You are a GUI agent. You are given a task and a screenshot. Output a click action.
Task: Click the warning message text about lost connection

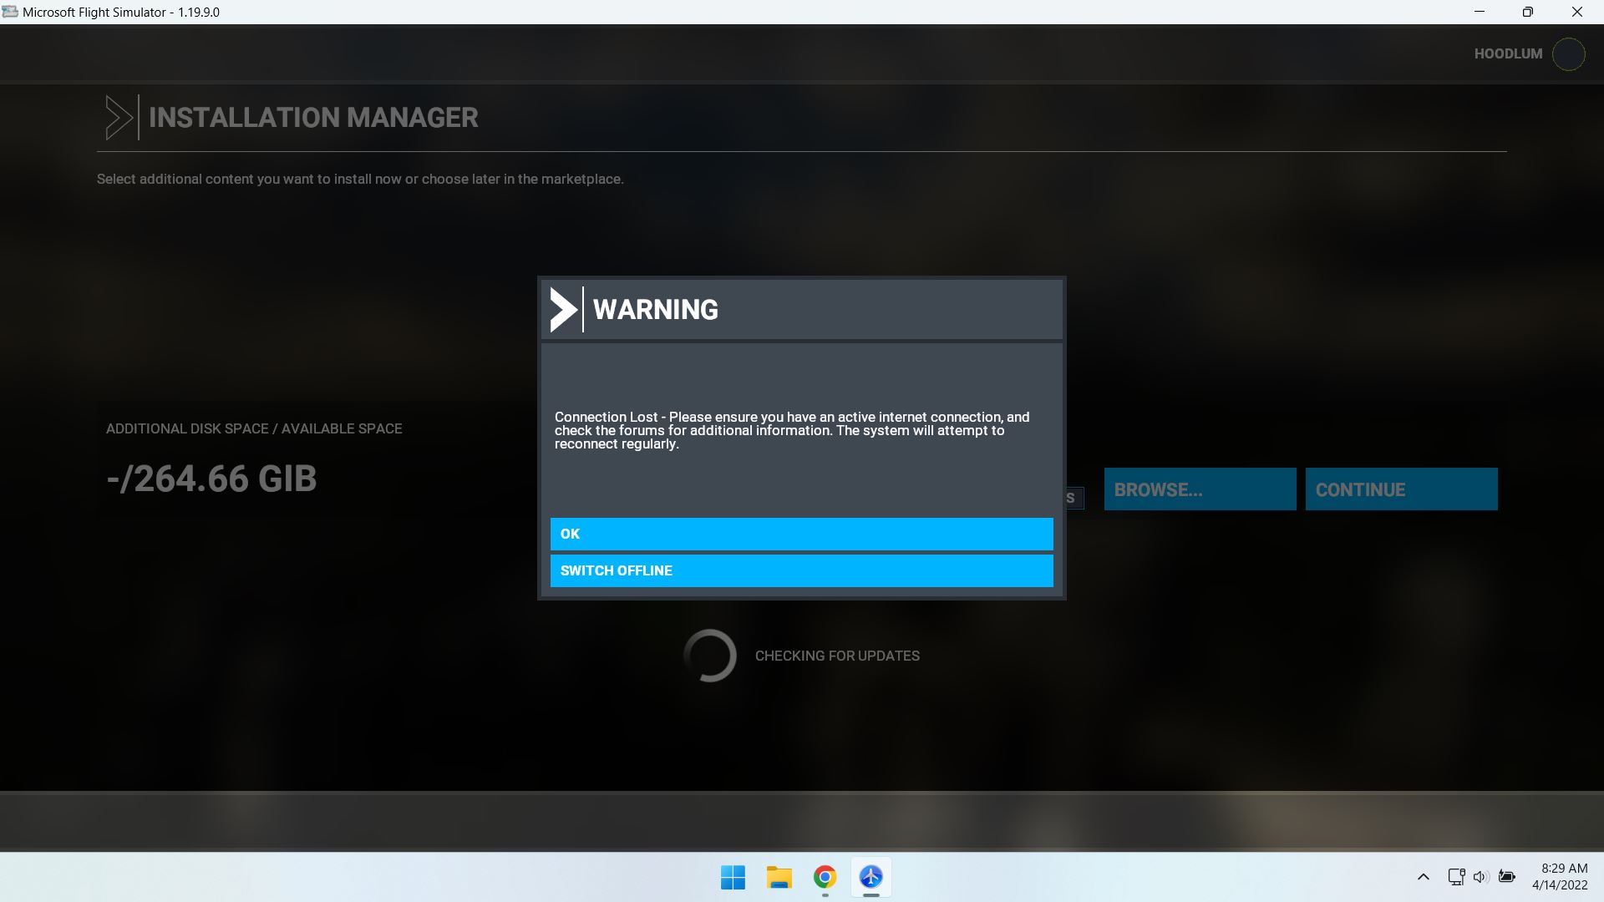[x=791, y=430]
